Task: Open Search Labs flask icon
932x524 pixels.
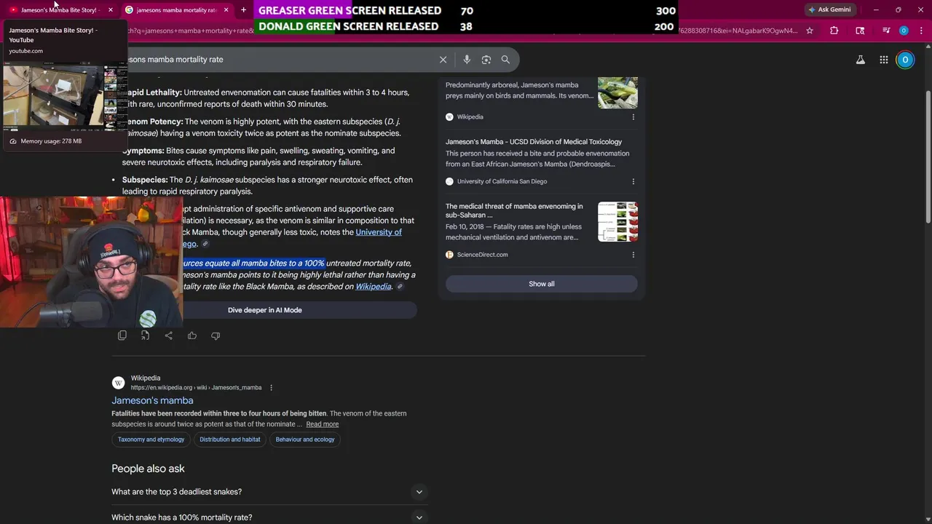Action: pyautogui.click(x=861, y=60)
